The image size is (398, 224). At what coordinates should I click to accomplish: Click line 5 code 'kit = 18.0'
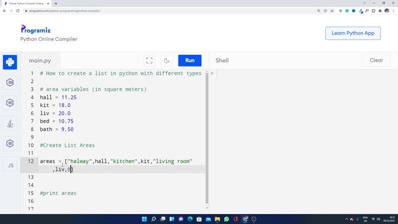tap(55, 105)
